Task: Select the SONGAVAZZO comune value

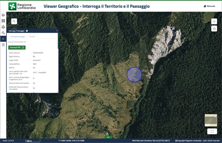Action: click(x=38, y=53)
